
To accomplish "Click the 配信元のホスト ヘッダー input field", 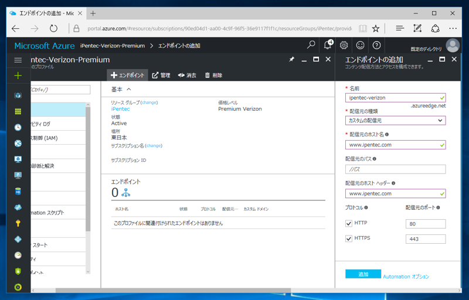I will tap(395, 193).
